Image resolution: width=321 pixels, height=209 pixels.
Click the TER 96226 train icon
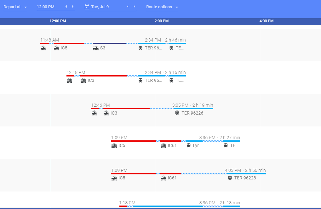(177, 113)
